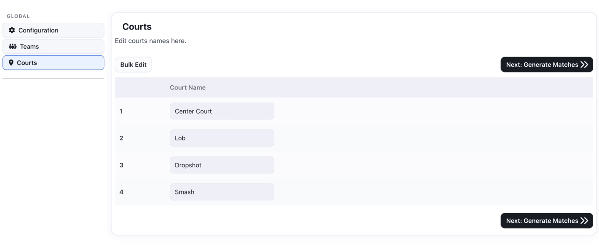This screenshot has width=599, height=246.
Task: Click the chevron icon on the bottom Generate Matches button
Action: 584,220
